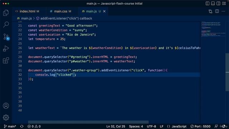Click weatherText variable on line 26

(x=45, y=48)
